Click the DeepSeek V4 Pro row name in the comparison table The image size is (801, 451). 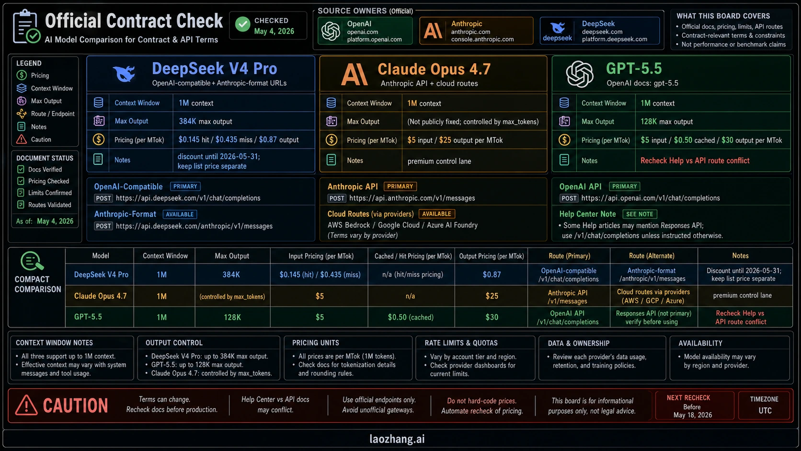coord(101,275)
